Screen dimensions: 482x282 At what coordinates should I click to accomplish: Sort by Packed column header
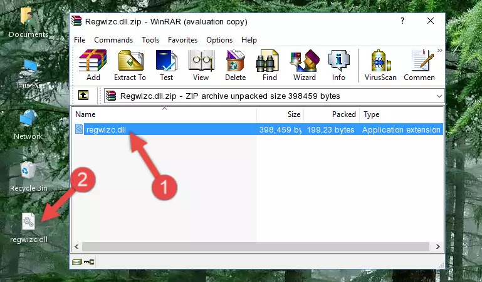pyautogui.click(x=332, y=114)
